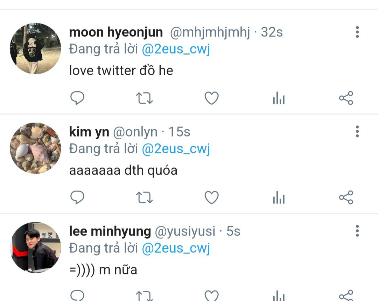Reply to kim yn's tweet
This screenshot has height=301, width=378.
click(x=77, y=197)
